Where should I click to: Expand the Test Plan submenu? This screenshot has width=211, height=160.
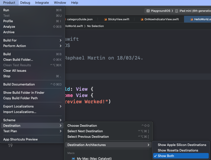pos(32,131)
